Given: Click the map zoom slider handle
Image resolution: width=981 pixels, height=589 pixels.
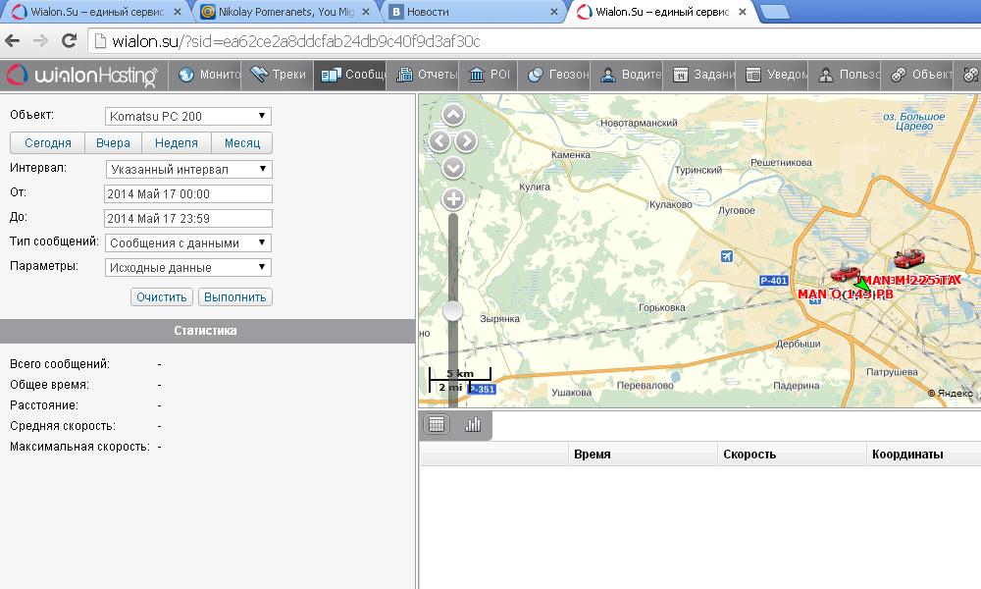Looking at the screenshot, I should tap(453, 310).
